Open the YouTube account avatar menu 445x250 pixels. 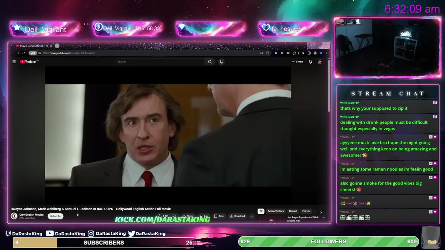pyautogui.click(x=320, y=62)
